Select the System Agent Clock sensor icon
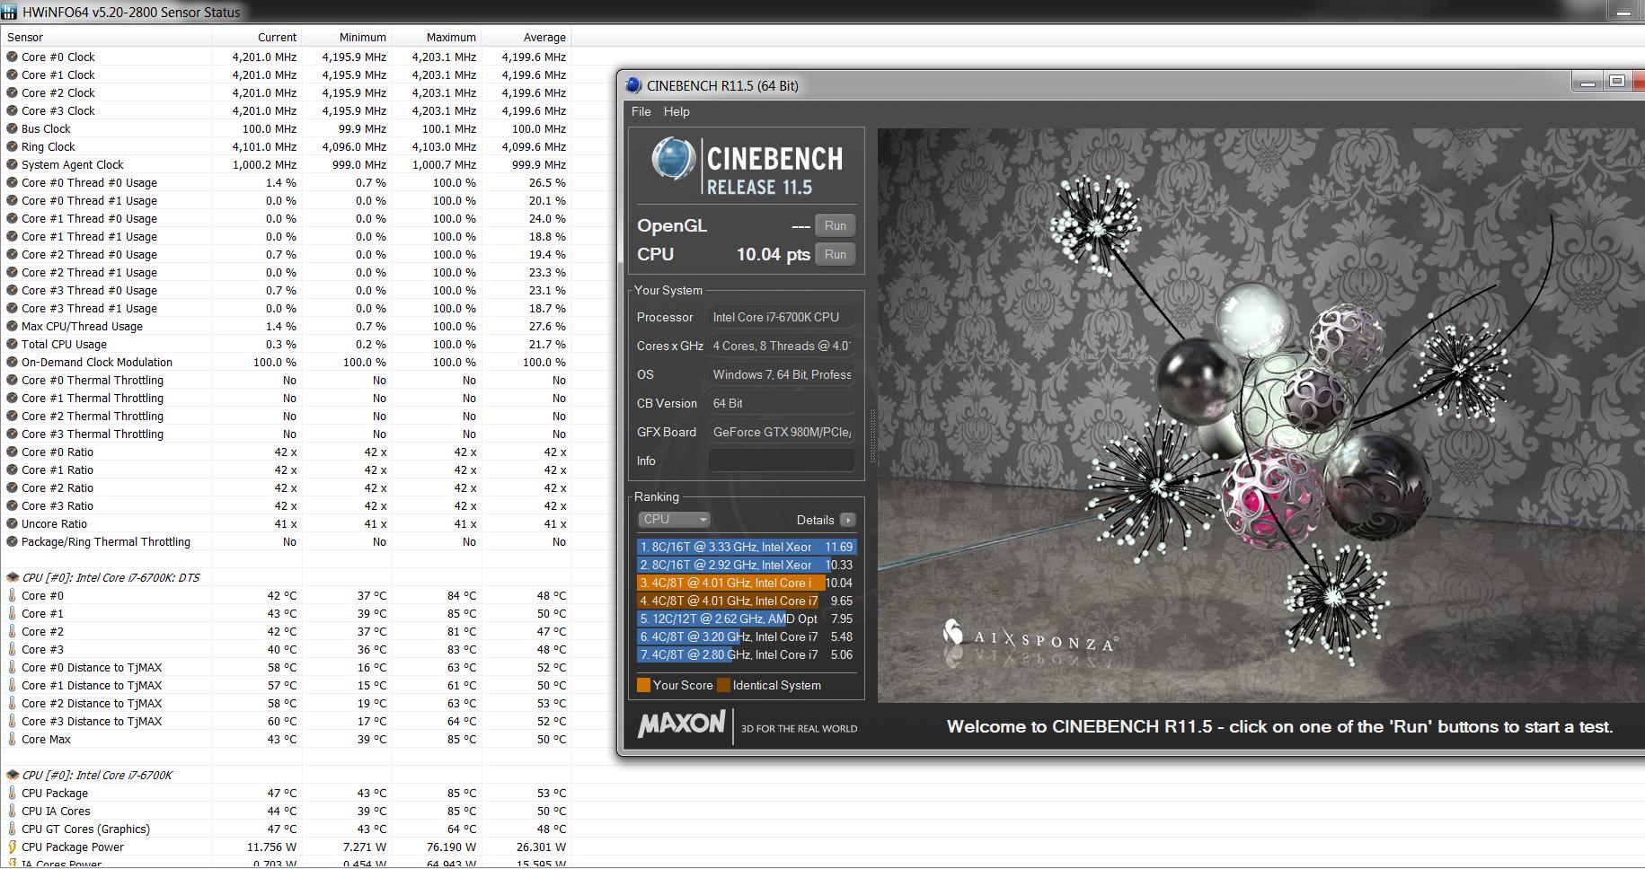Viewport: 1645px width, 869px height. click(13, 164)
